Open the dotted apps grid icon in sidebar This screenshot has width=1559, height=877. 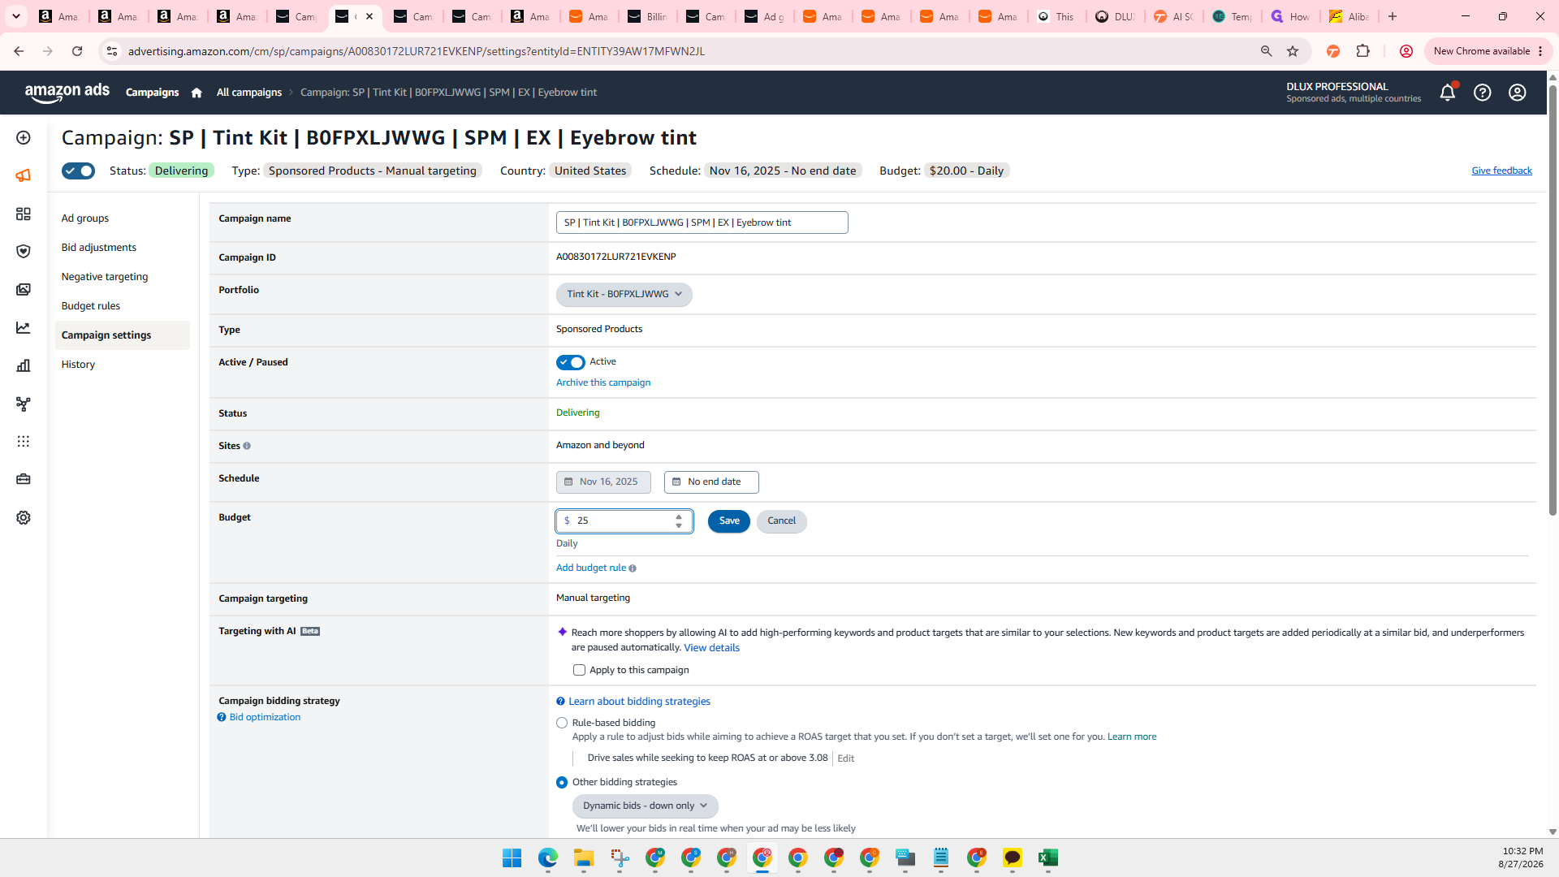pos(24,441)
